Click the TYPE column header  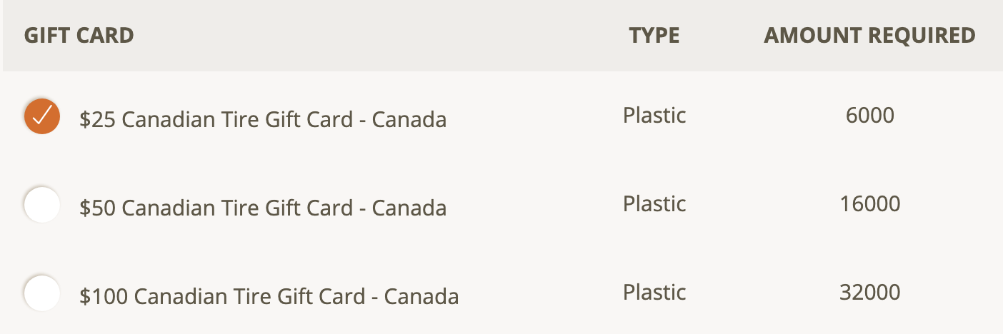click(654, 35)
